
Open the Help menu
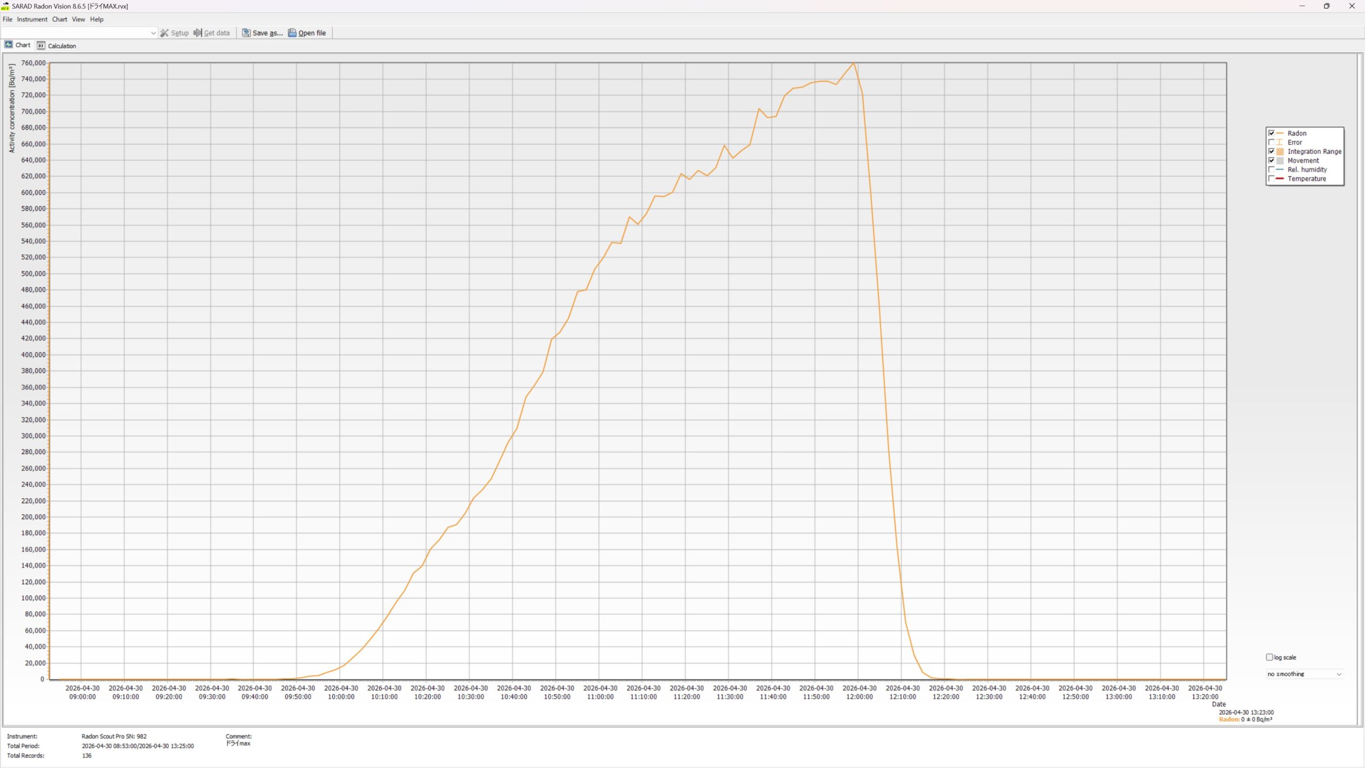pyautogui.click(x=97, y=19)
